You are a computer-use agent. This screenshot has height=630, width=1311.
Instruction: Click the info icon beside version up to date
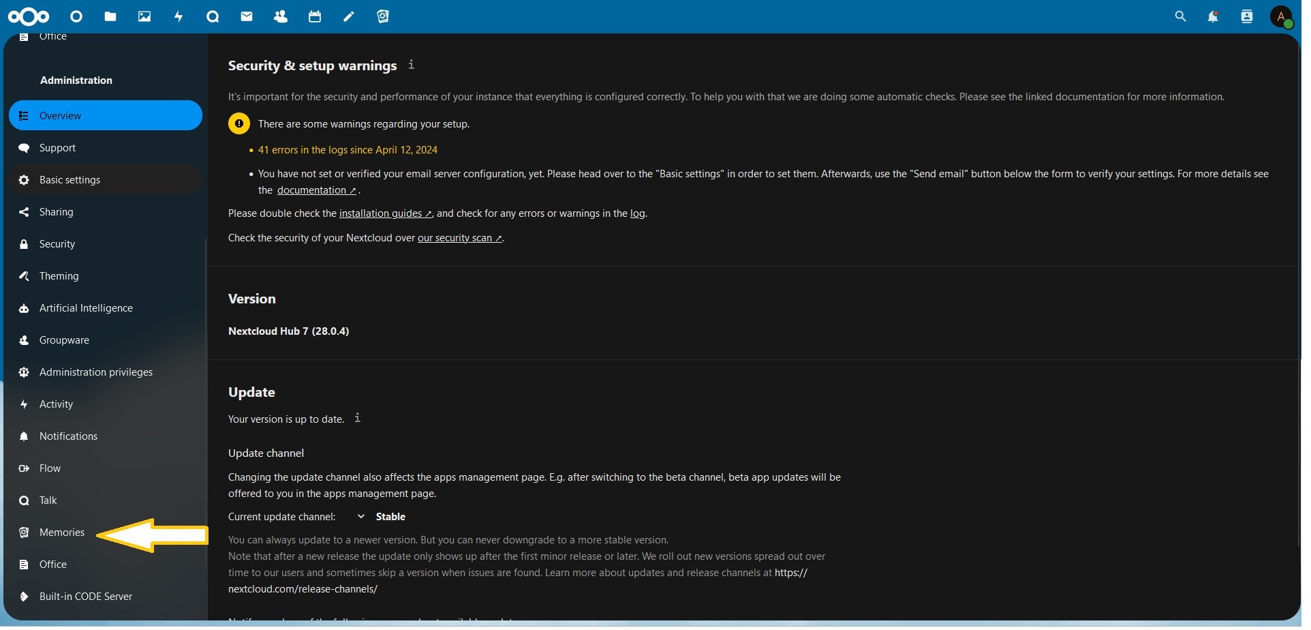pyautogui.click(x=361, y=420)
